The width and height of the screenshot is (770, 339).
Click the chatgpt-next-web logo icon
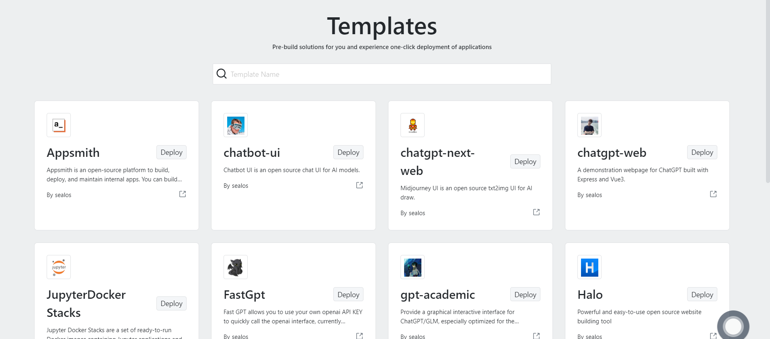pyautogui.click(x=413, y=125)
